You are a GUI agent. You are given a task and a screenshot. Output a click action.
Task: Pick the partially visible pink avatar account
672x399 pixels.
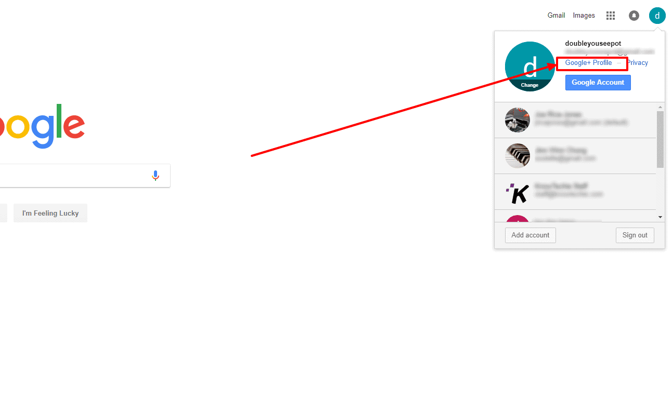tap(576, 216)
